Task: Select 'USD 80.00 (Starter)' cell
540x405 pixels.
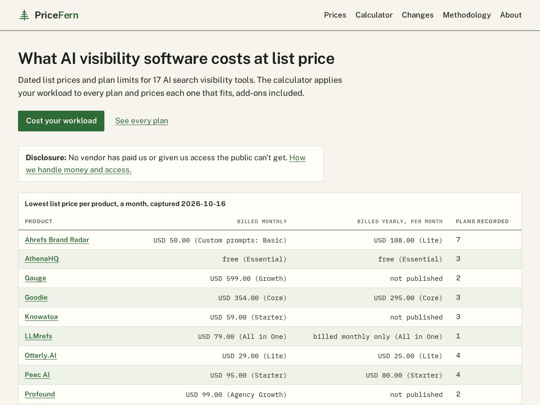Action: click(404, 375)
